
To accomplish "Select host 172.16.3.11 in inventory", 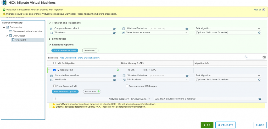I will (x=27, y=40).
